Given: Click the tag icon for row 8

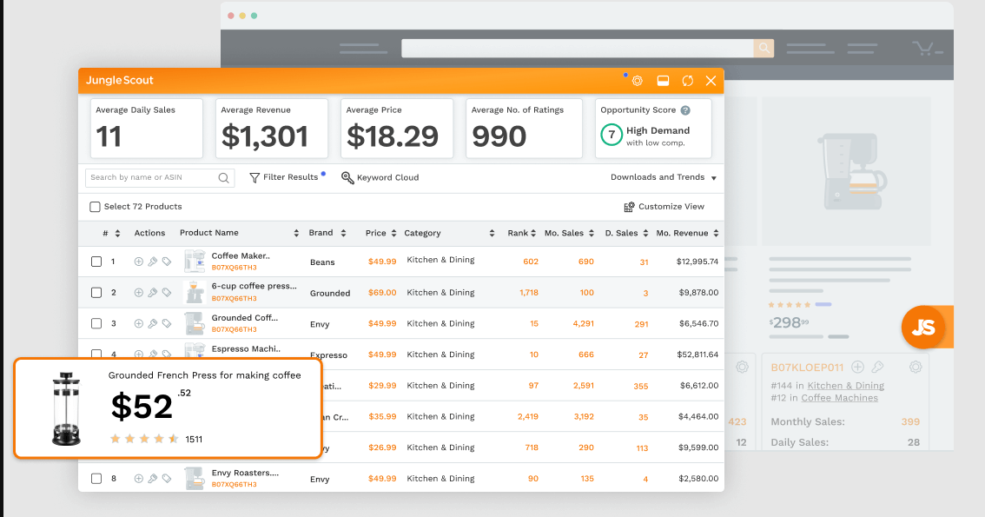Looking at the screenshot, I should (x=167, y=479).
